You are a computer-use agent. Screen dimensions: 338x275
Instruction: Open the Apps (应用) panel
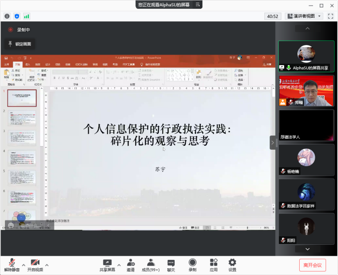point(214,265)
